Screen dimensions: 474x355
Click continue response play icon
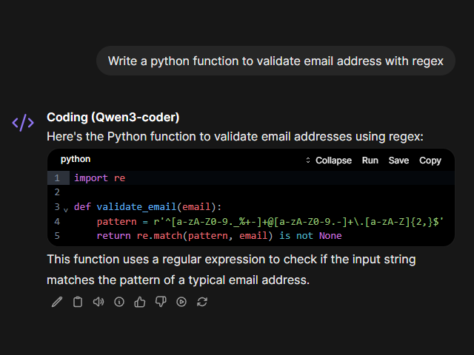pos(181,302)
